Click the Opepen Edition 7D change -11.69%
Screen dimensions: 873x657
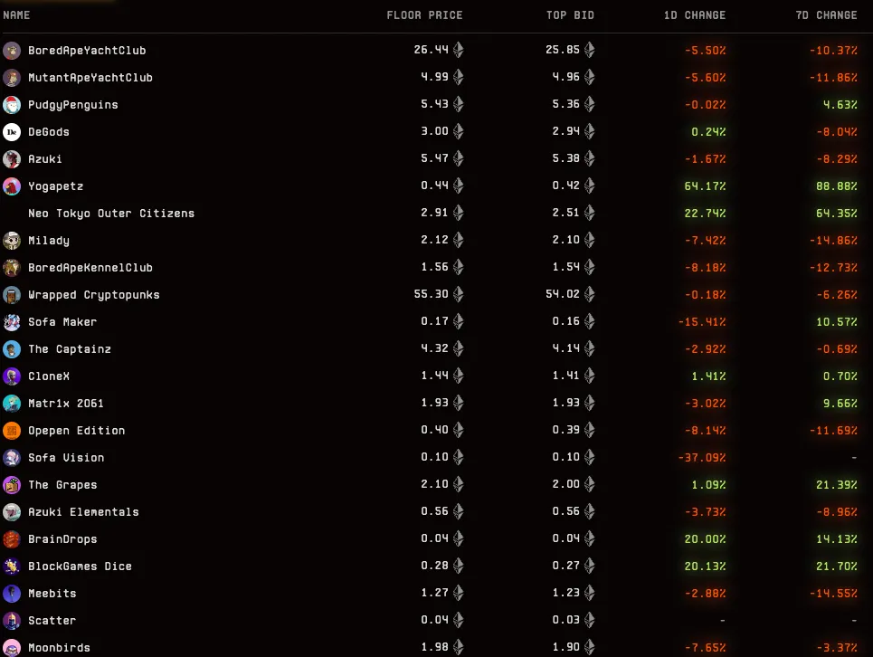833,431
